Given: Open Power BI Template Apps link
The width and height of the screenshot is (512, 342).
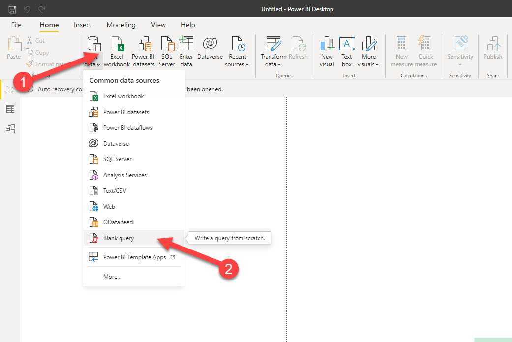Looking at the screenshot, I should point(134,257).
